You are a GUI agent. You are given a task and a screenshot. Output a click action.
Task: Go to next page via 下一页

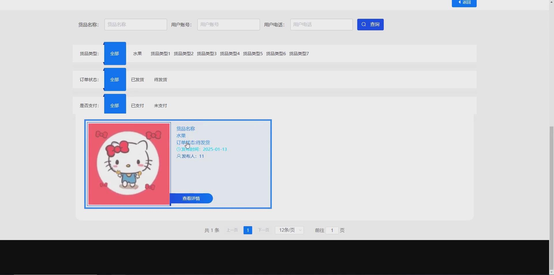pyautogui.click(x=263, y=230)
